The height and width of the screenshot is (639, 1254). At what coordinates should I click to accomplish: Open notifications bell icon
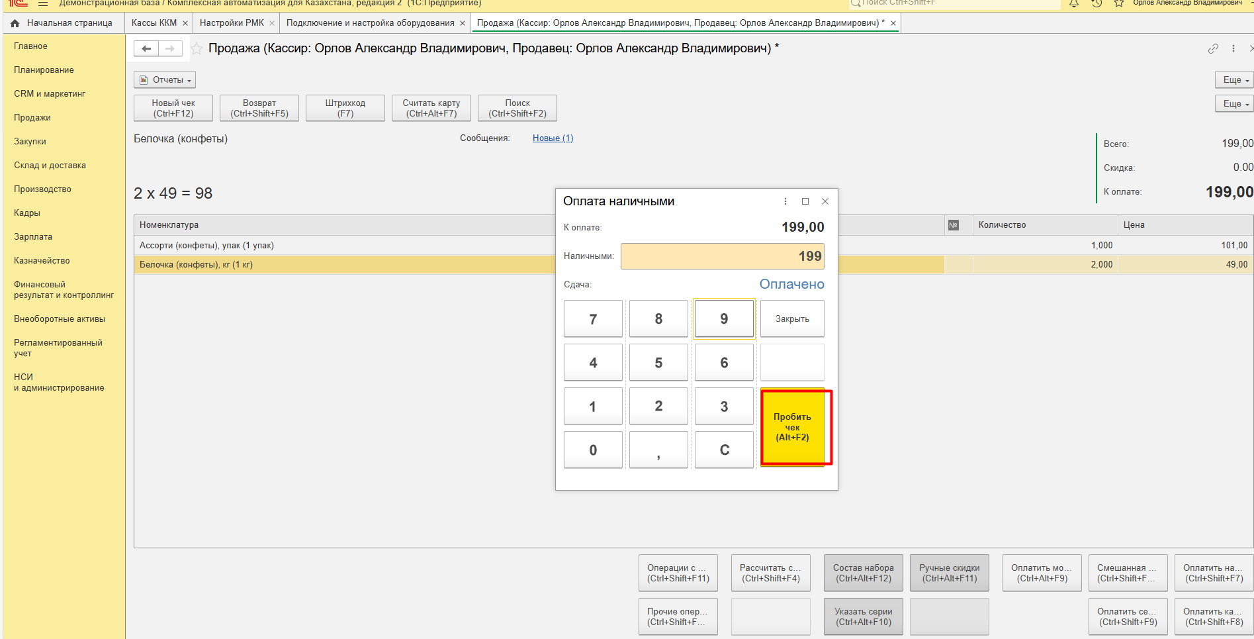pos(1074,3)
